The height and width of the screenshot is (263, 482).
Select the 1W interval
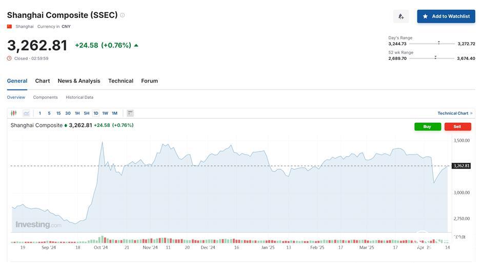(105, 113)
